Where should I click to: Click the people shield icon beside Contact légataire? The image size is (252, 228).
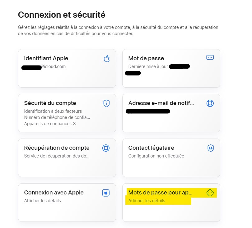pyautogui.click(x=211, y=148)
